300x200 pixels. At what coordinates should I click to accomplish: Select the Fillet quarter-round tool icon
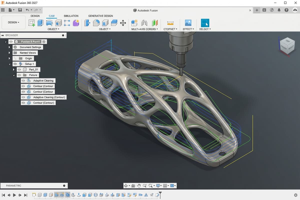click(x=96, y=23)
